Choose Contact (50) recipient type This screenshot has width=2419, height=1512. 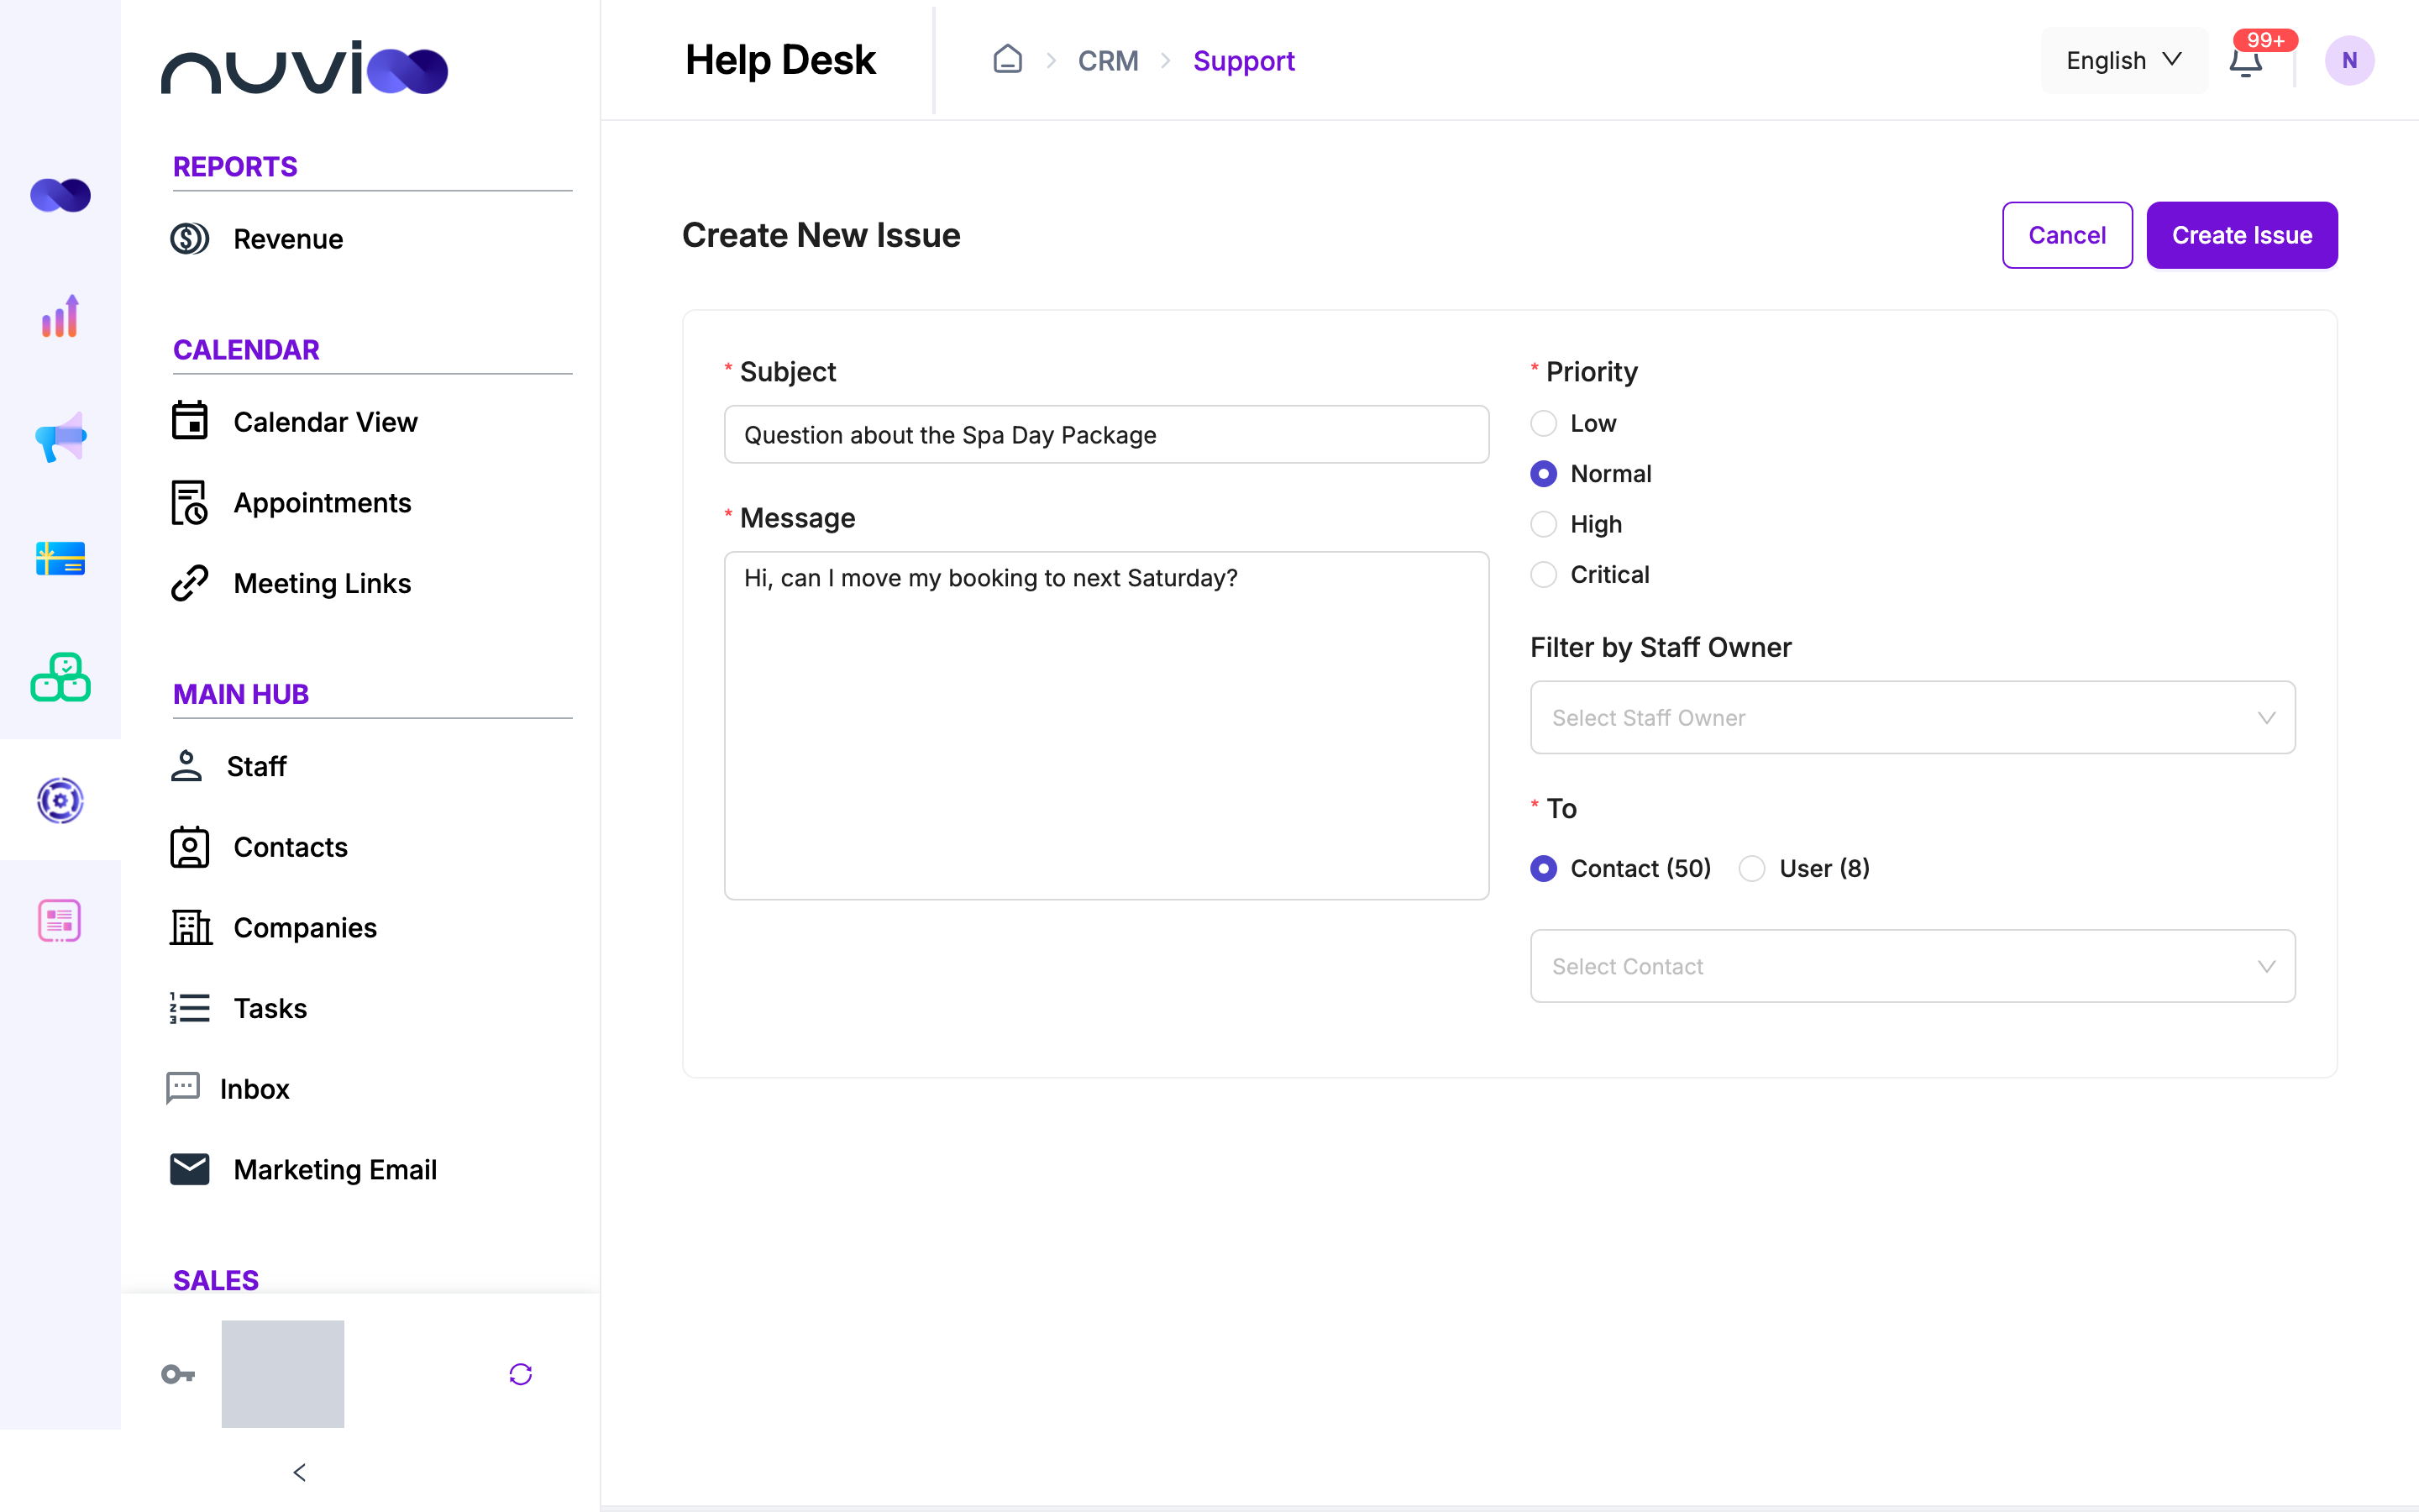coord(1543,868)
